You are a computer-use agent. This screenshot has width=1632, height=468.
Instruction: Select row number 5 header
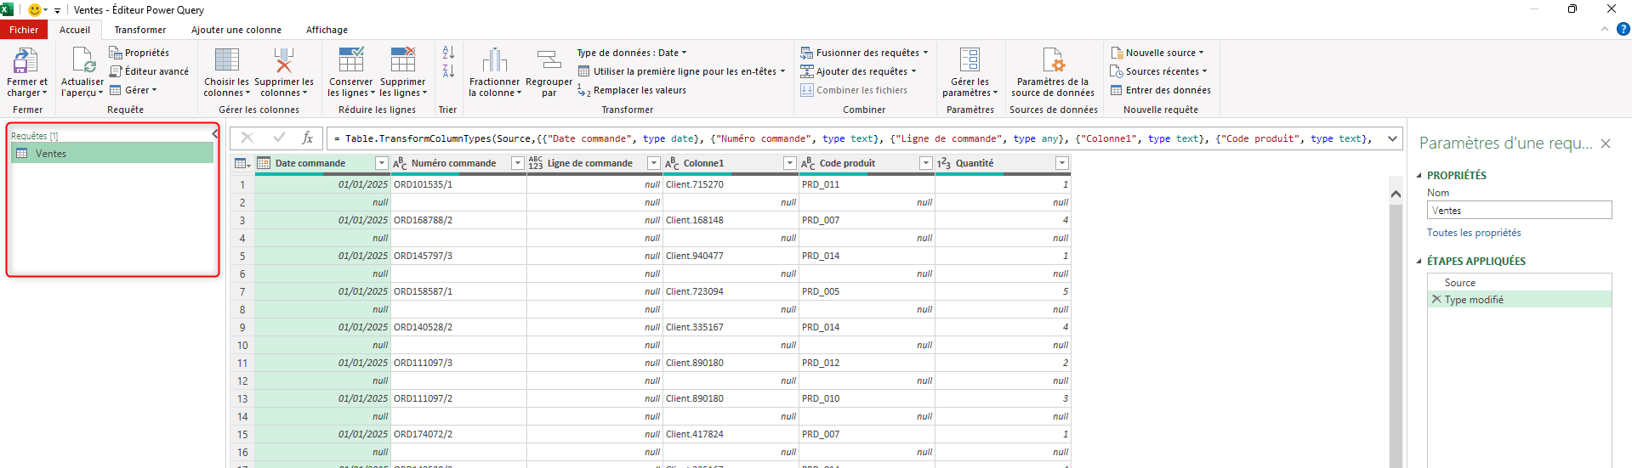coord(242,256)
